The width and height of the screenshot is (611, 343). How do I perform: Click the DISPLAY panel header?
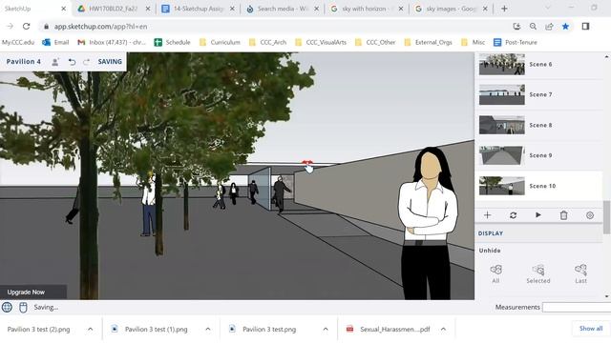click(x=538, y=233)
